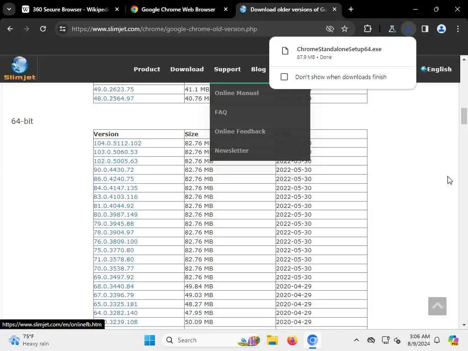Open the Support menu
The height and width of the screenshot is (351, 468).
coord(227,69)
